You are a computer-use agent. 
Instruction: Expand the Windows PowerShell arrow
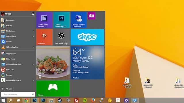tap(33, 64)
